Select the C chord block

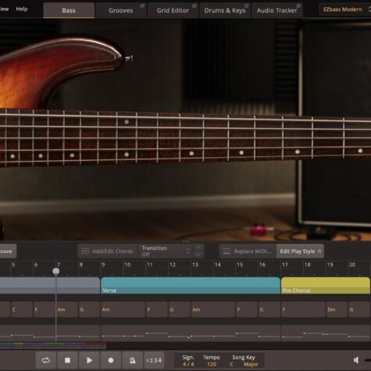pyautogui.click(x=22, y=309)
